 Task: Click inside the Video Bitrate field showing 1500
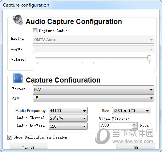[x=116, y=125]
